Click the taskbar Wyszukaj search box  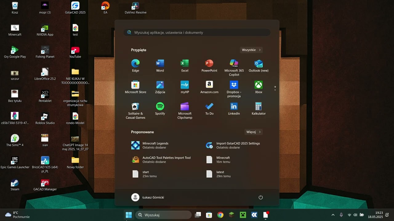[163, 215]
